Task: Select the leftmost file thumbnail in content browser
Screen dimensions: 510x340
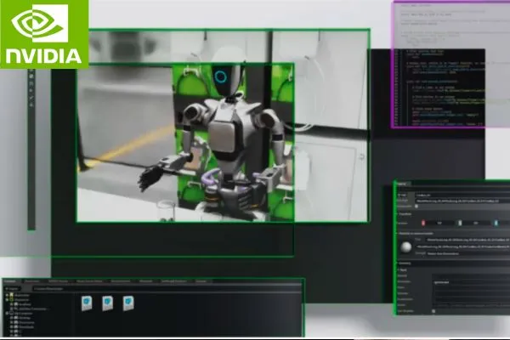Action: [x=87, y=303]
